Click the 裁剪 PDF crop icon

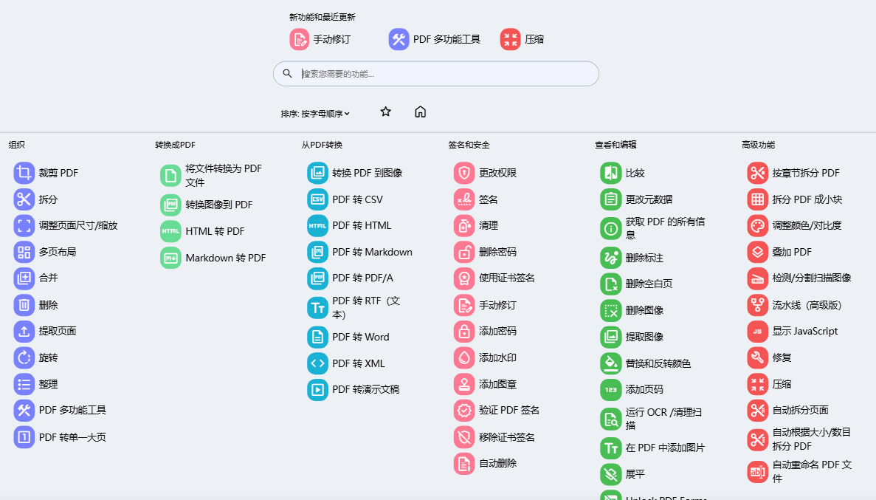click(x=24, y=173)
